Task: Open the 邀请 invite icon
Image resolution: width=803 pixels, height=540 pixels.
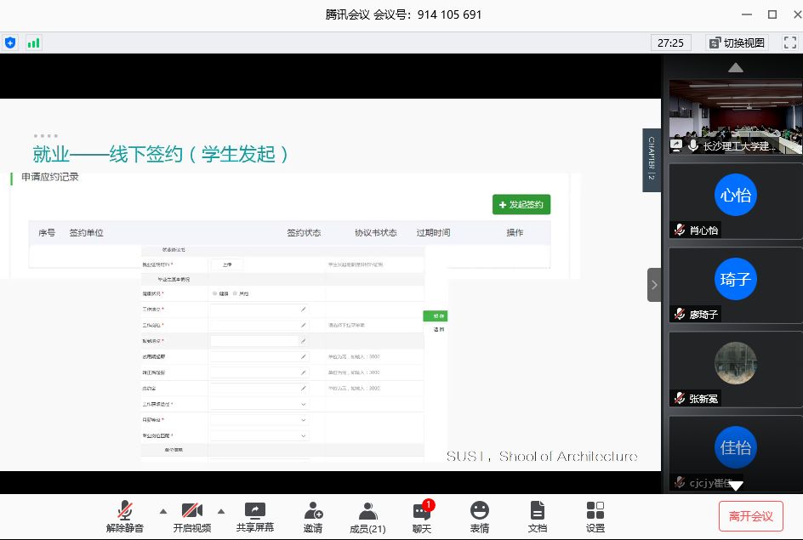Action: point(313,516)
